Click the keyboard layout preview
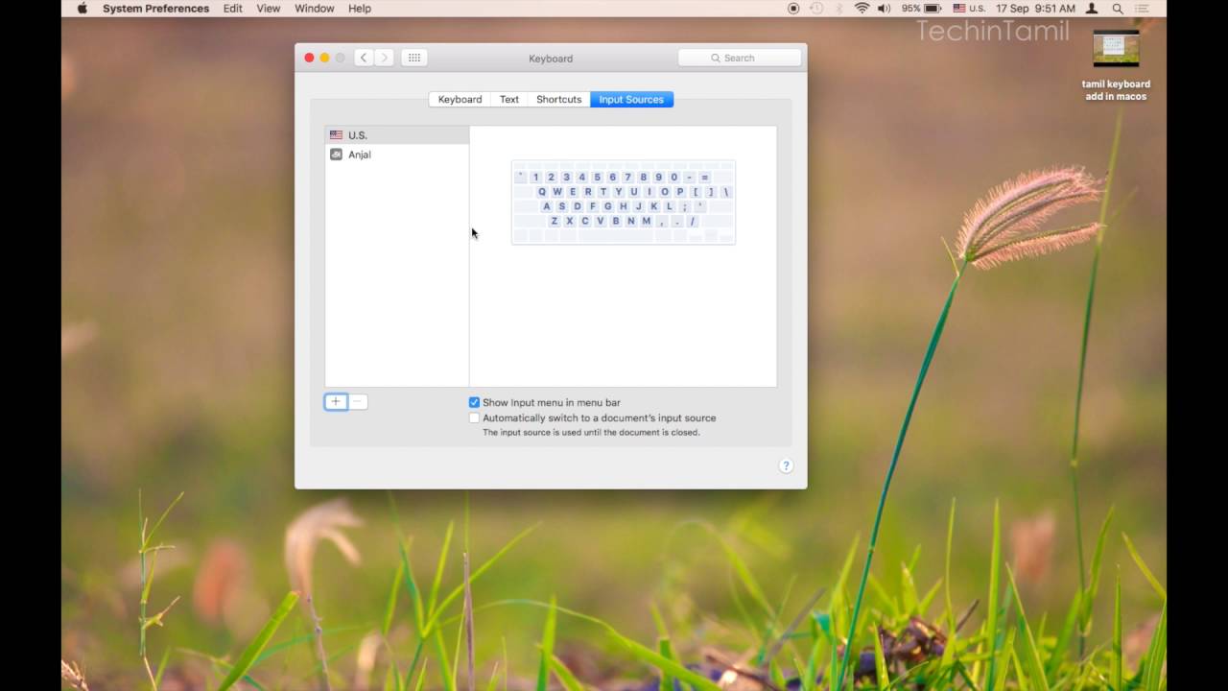Image resolution: width=1228 pixels, height=691 pixels. (624, 203)
